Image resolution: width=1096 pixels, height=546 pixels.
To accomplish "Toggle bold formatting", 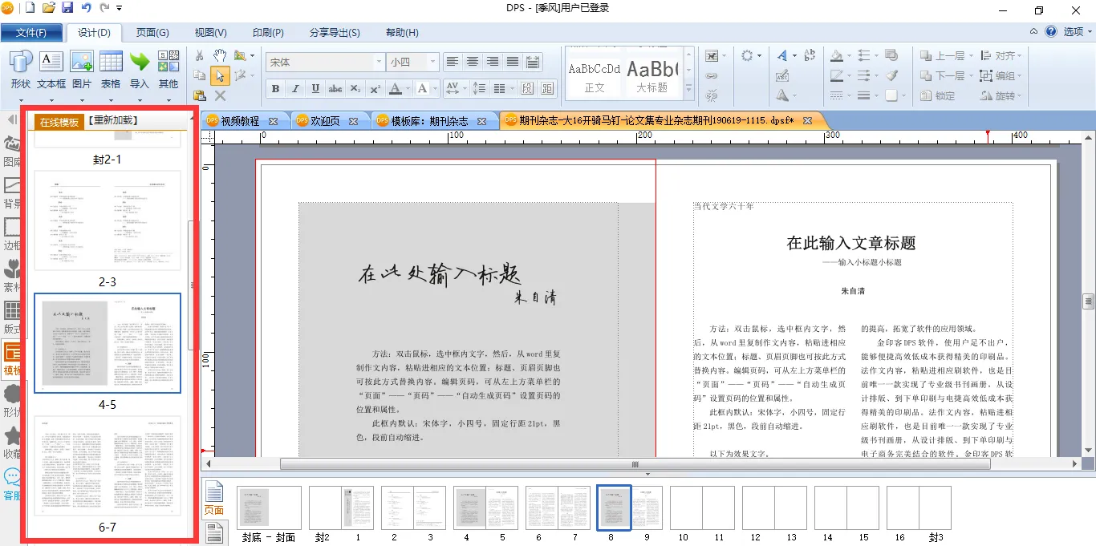I will (275, 88).
